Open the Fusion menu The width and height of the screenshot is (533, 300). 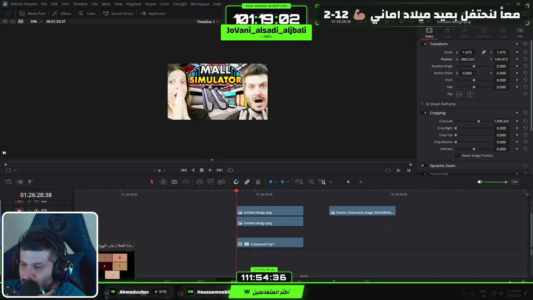[151, 4]
